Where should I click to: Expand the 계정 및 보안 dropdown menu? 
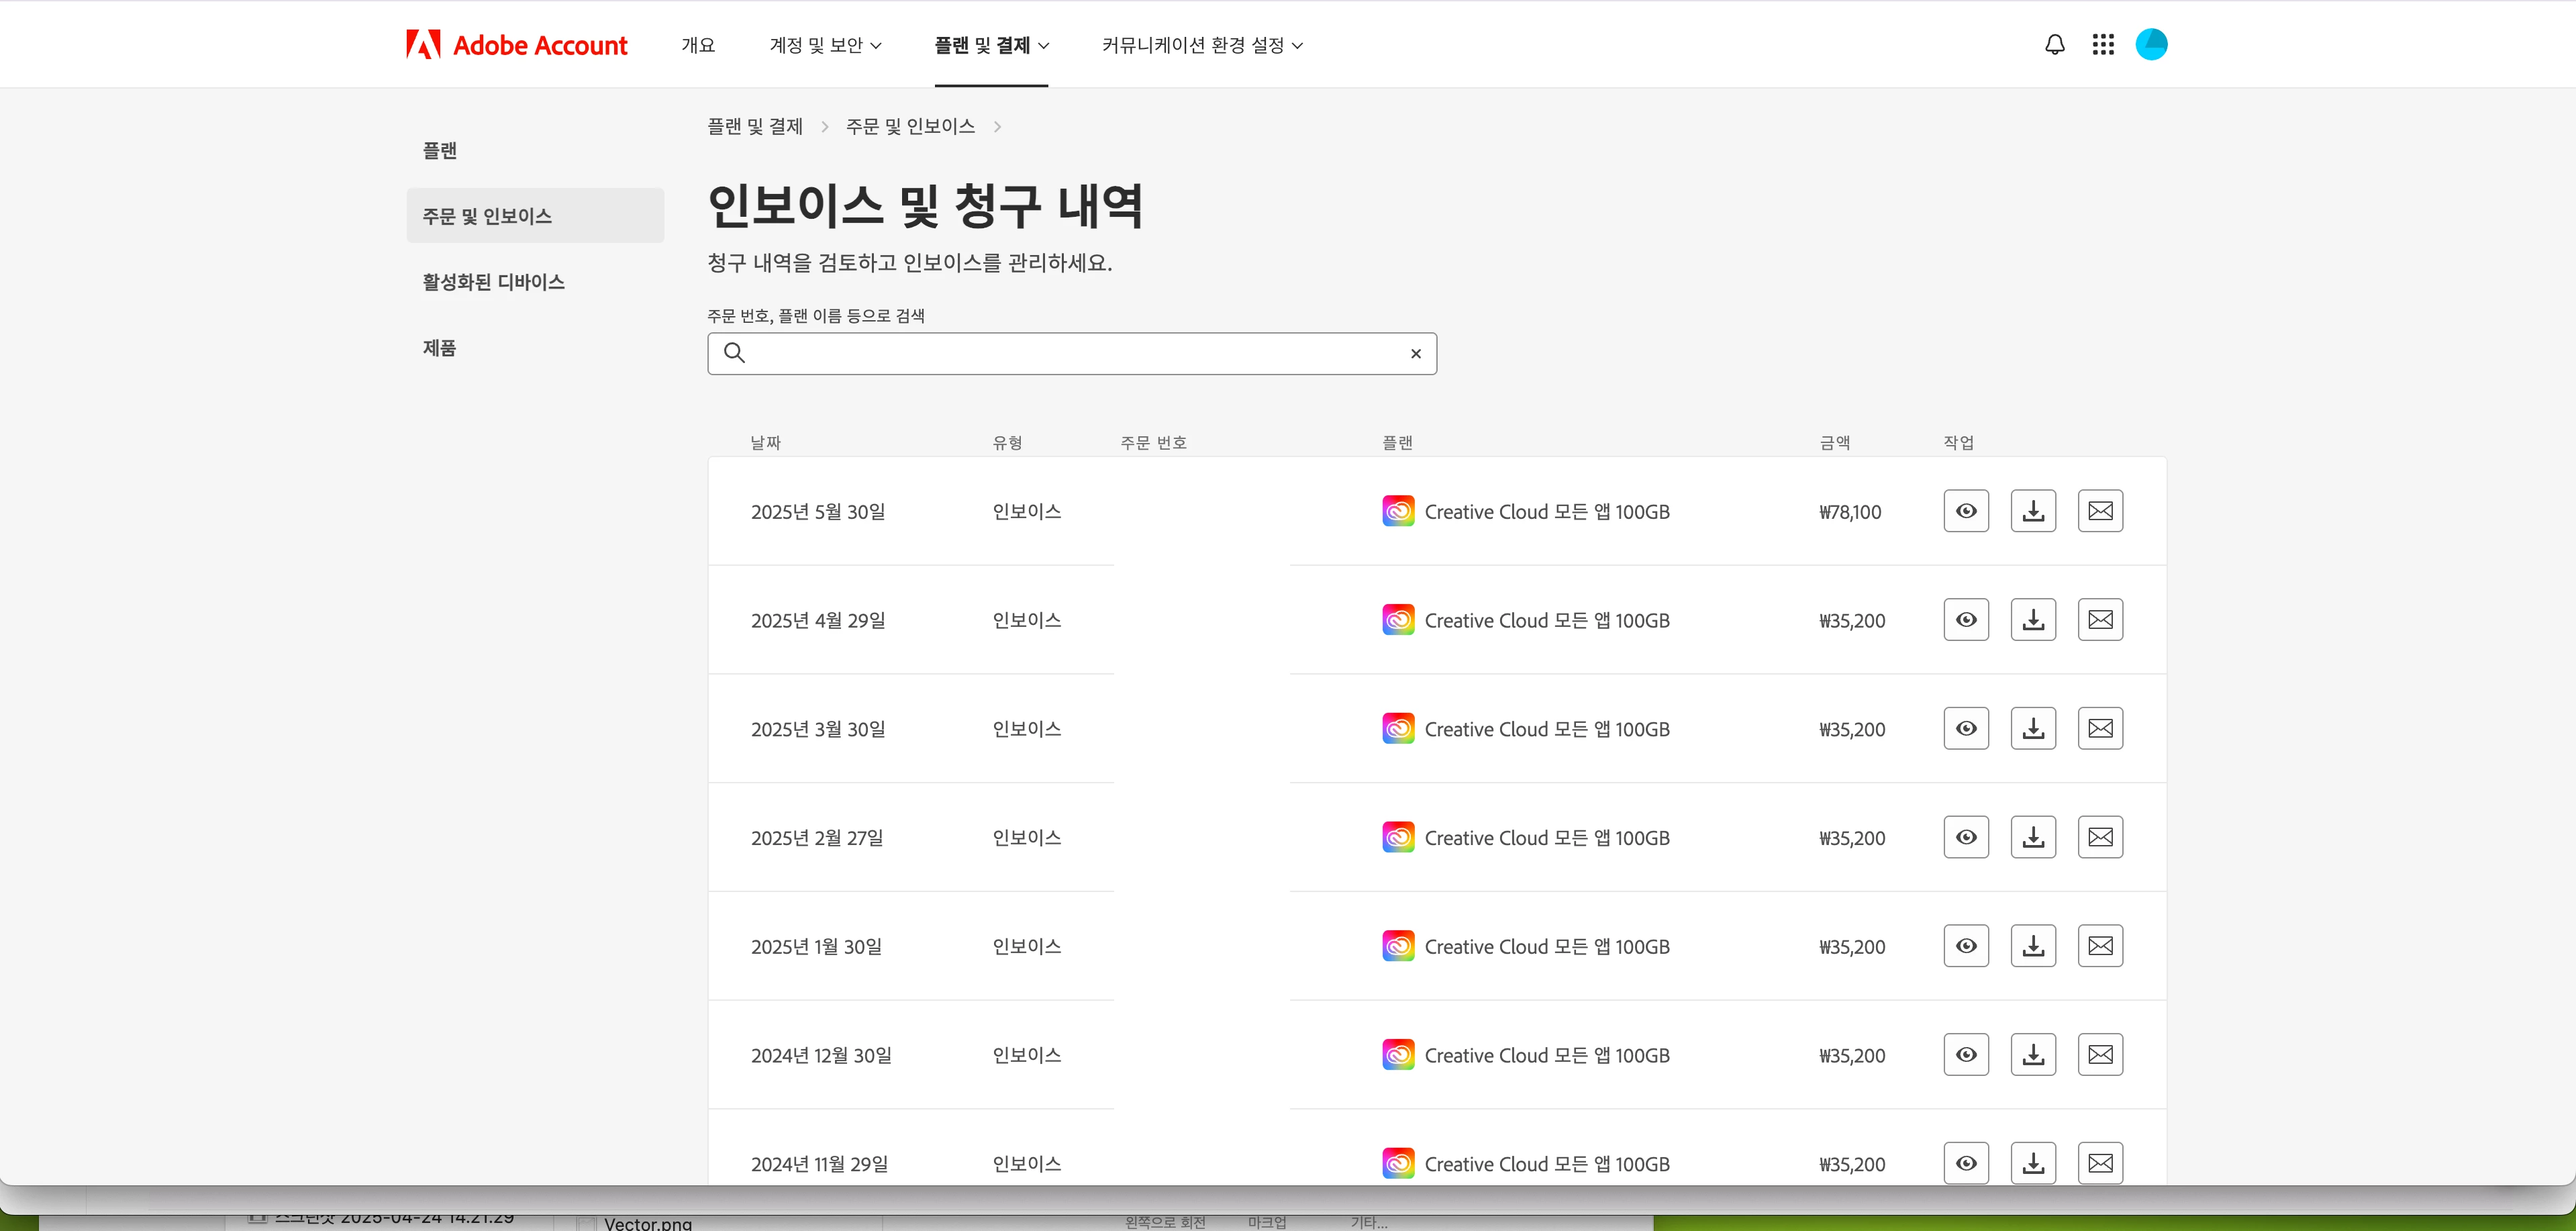tap(825, 45)
